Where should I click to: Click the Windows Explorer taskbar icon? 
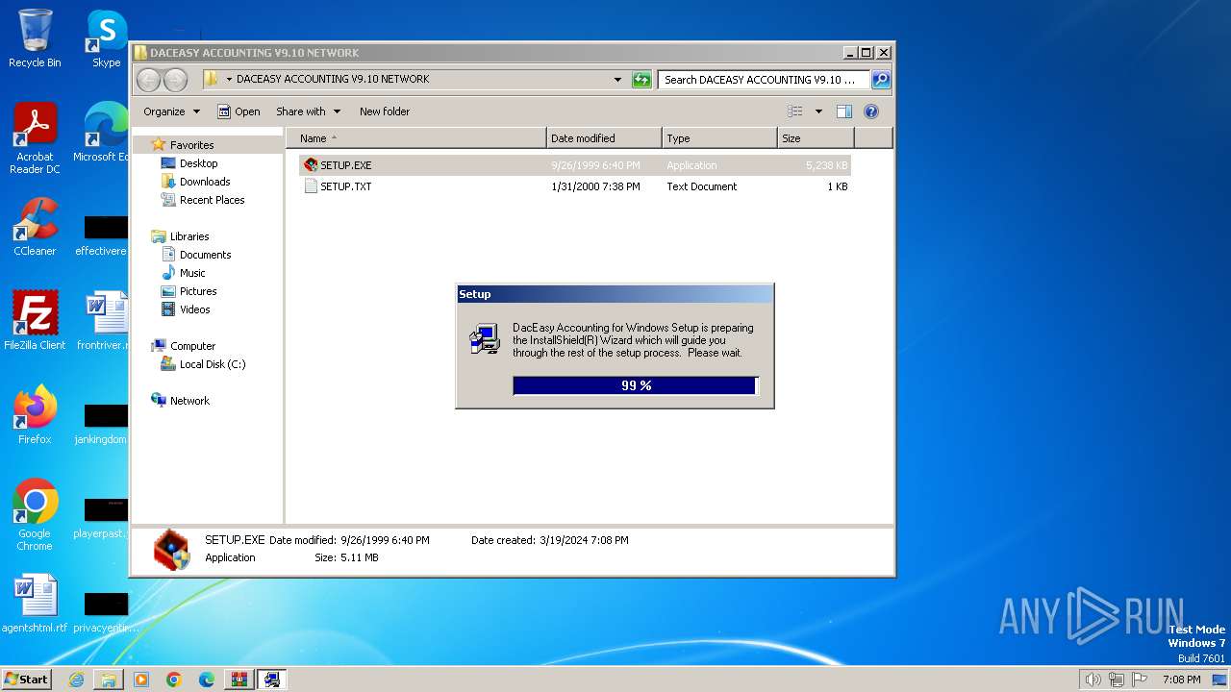(109, 680)
